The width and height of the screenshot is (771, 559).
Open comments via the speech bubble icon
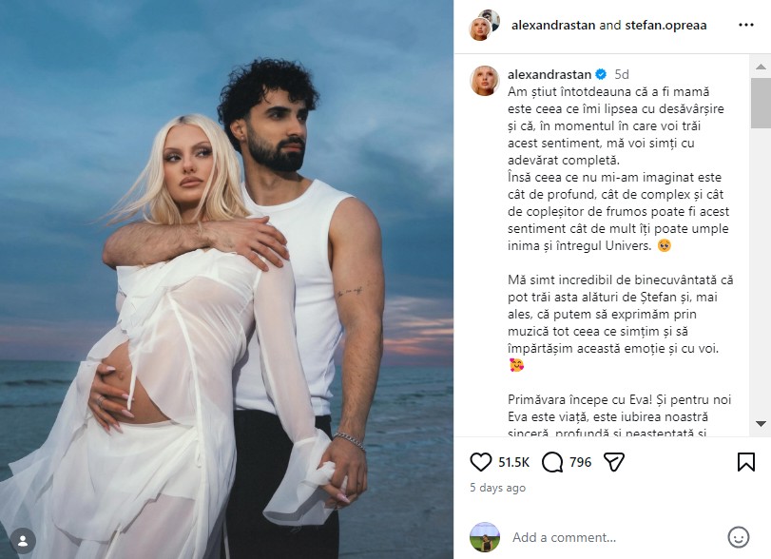(x=552, y=462)
